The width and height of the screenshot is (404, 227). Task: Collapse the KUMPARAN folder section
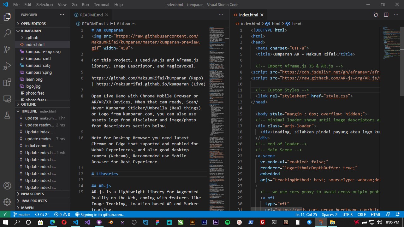click(x=42, y=31)
